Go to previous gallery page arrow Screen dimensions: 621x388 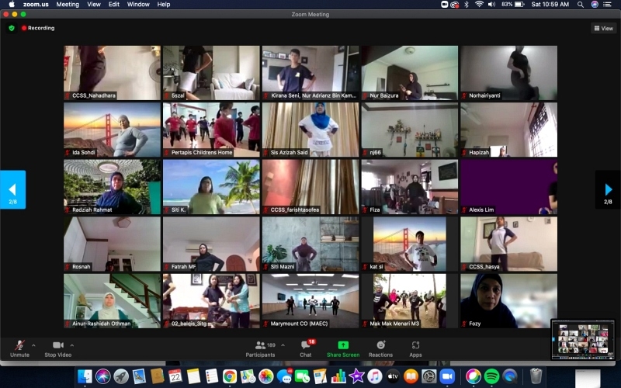pos(12,189)
